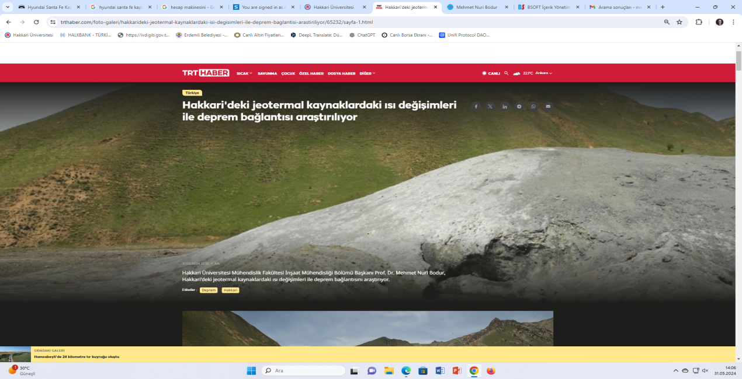Screen dimensions: 742x379
Task: Open next gallery Hamzabeyli tır kuyruğu headline
Action: click(77, 357)
